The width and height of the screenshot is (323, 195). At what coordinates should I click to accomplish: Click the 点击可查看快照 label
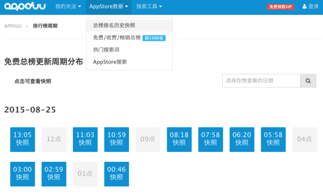click(x=33, y=81)
